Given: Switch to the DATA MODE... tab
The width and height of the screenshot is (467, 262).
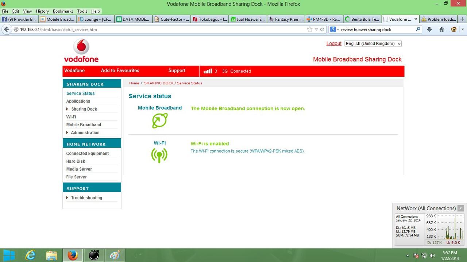Looking at the screenshot, I should click(133, 19).
